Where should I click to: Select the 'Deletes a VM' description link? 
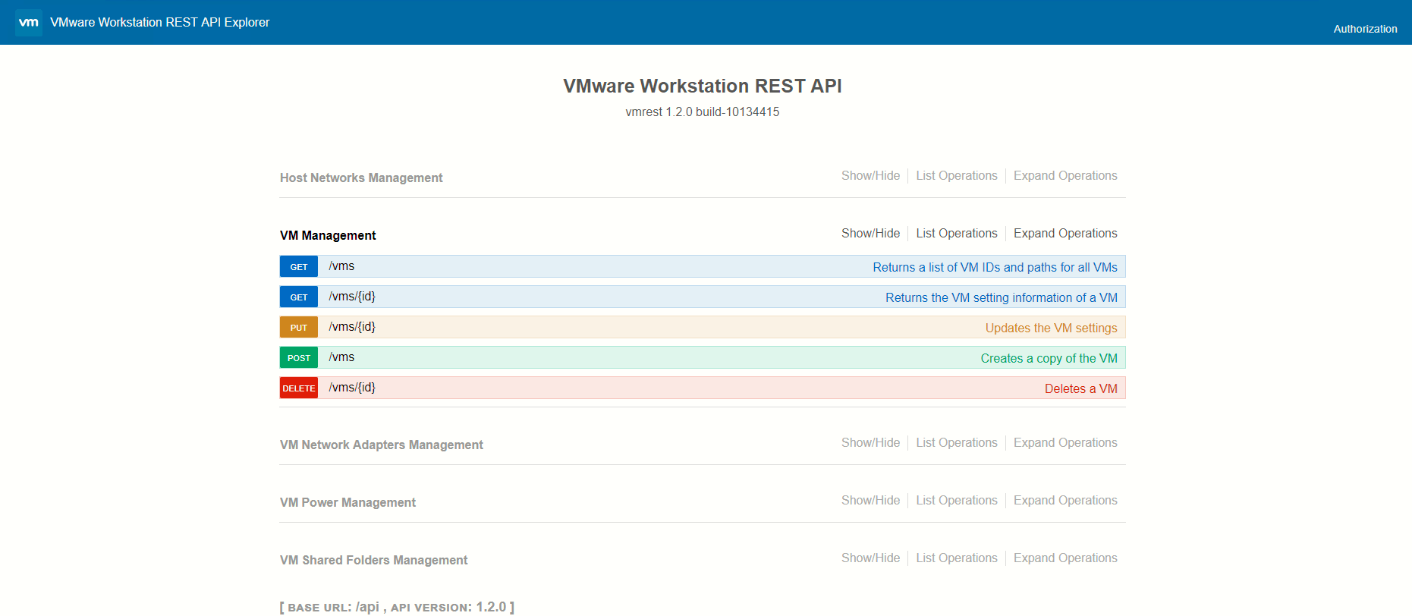(1080, 389)
